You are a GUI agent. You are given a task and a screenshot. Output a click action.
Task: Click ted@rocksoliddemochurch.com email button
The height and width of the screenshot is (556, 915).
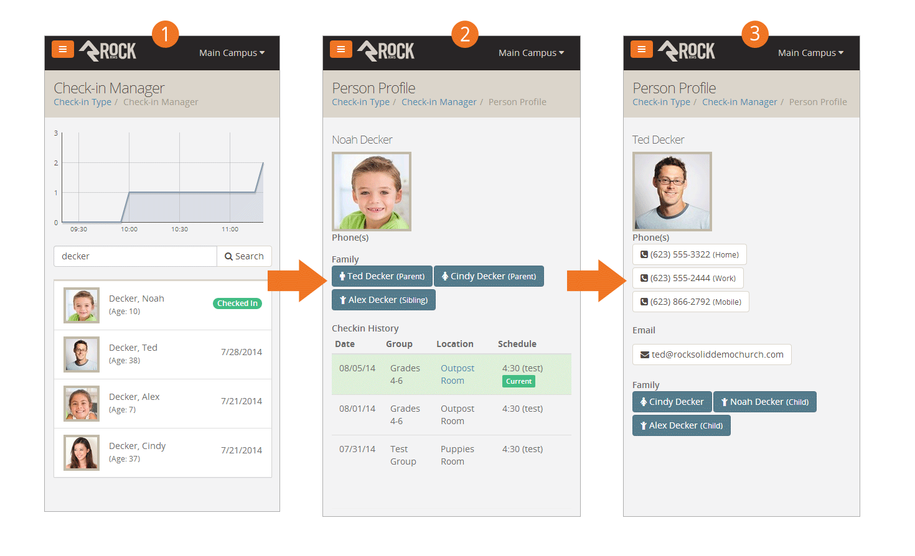(x=712, y=354)
